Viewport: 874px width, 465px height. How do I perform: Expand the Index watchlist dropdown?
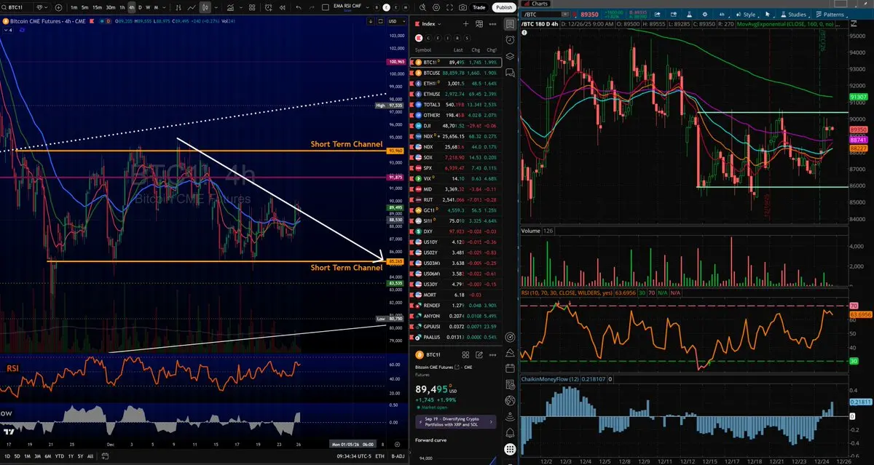point(430,23)
